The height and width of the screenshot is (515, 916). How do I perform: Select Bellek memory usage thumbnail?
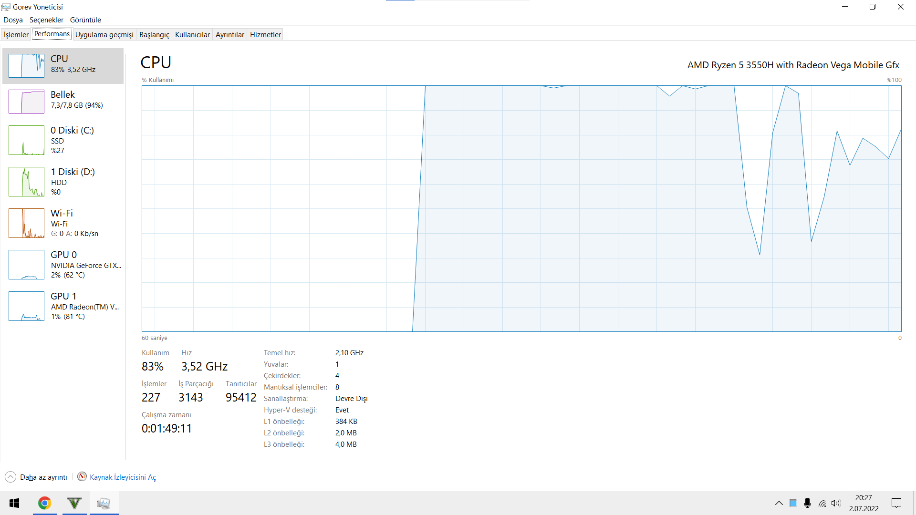(26, 102)
